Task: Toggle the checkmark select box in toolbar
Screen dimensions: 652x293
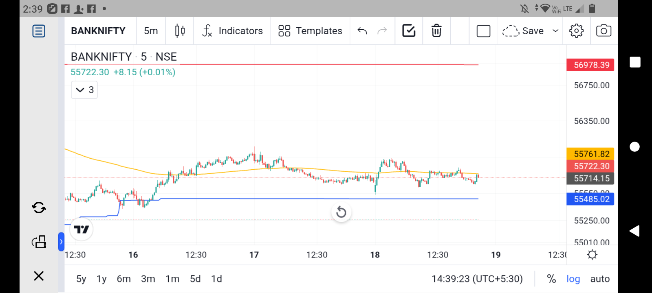Action: [409, 31]
